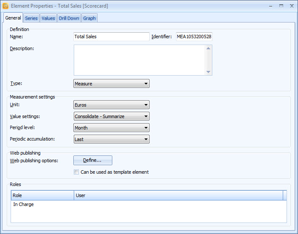The image size is (298, 234).
Task: Close the Element Properties window
Action: pos(292,6)
